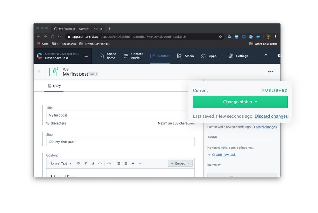Apply inline code formatting
Screen dimensions: 318x213
(100, 163)
